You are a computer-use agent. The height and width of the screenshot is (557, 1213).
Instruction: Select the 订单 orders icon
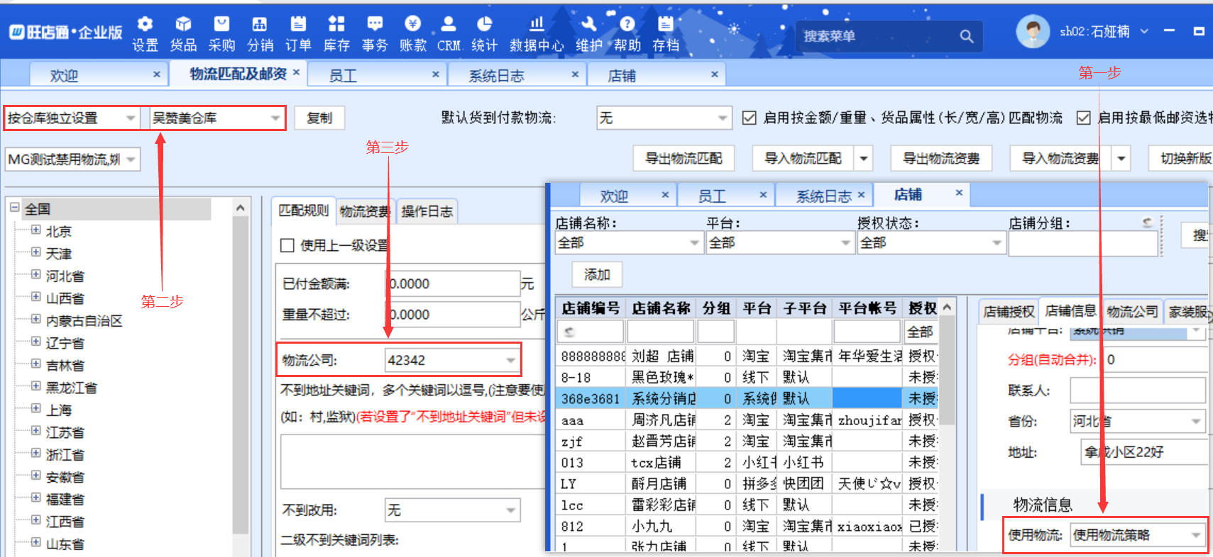point(298,25)
